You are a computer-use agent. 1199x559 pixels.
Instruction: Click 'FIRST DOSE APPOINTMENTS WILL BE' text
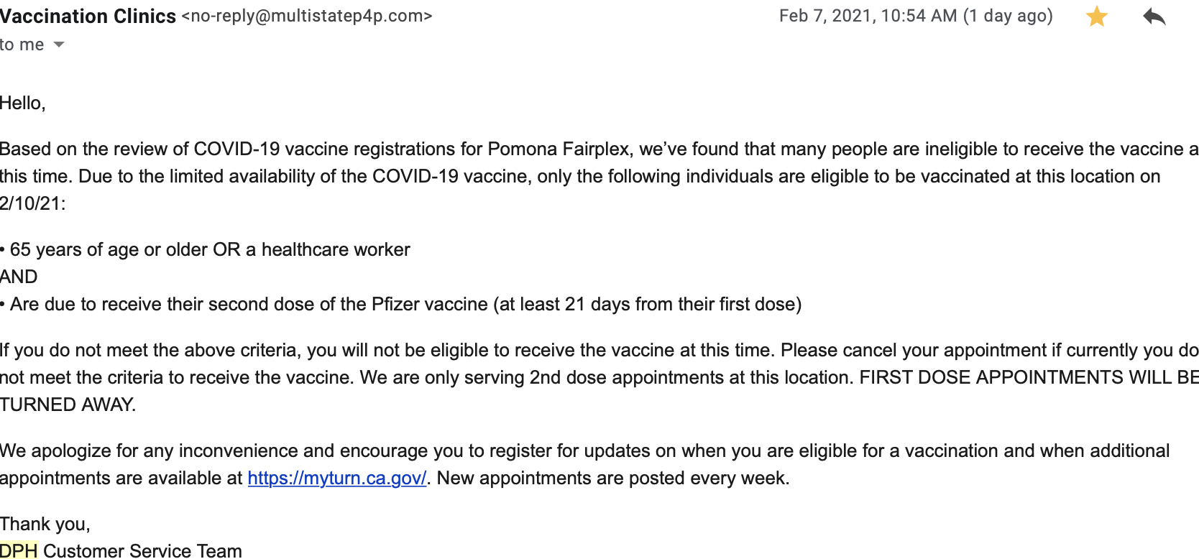coord(1029,377)
